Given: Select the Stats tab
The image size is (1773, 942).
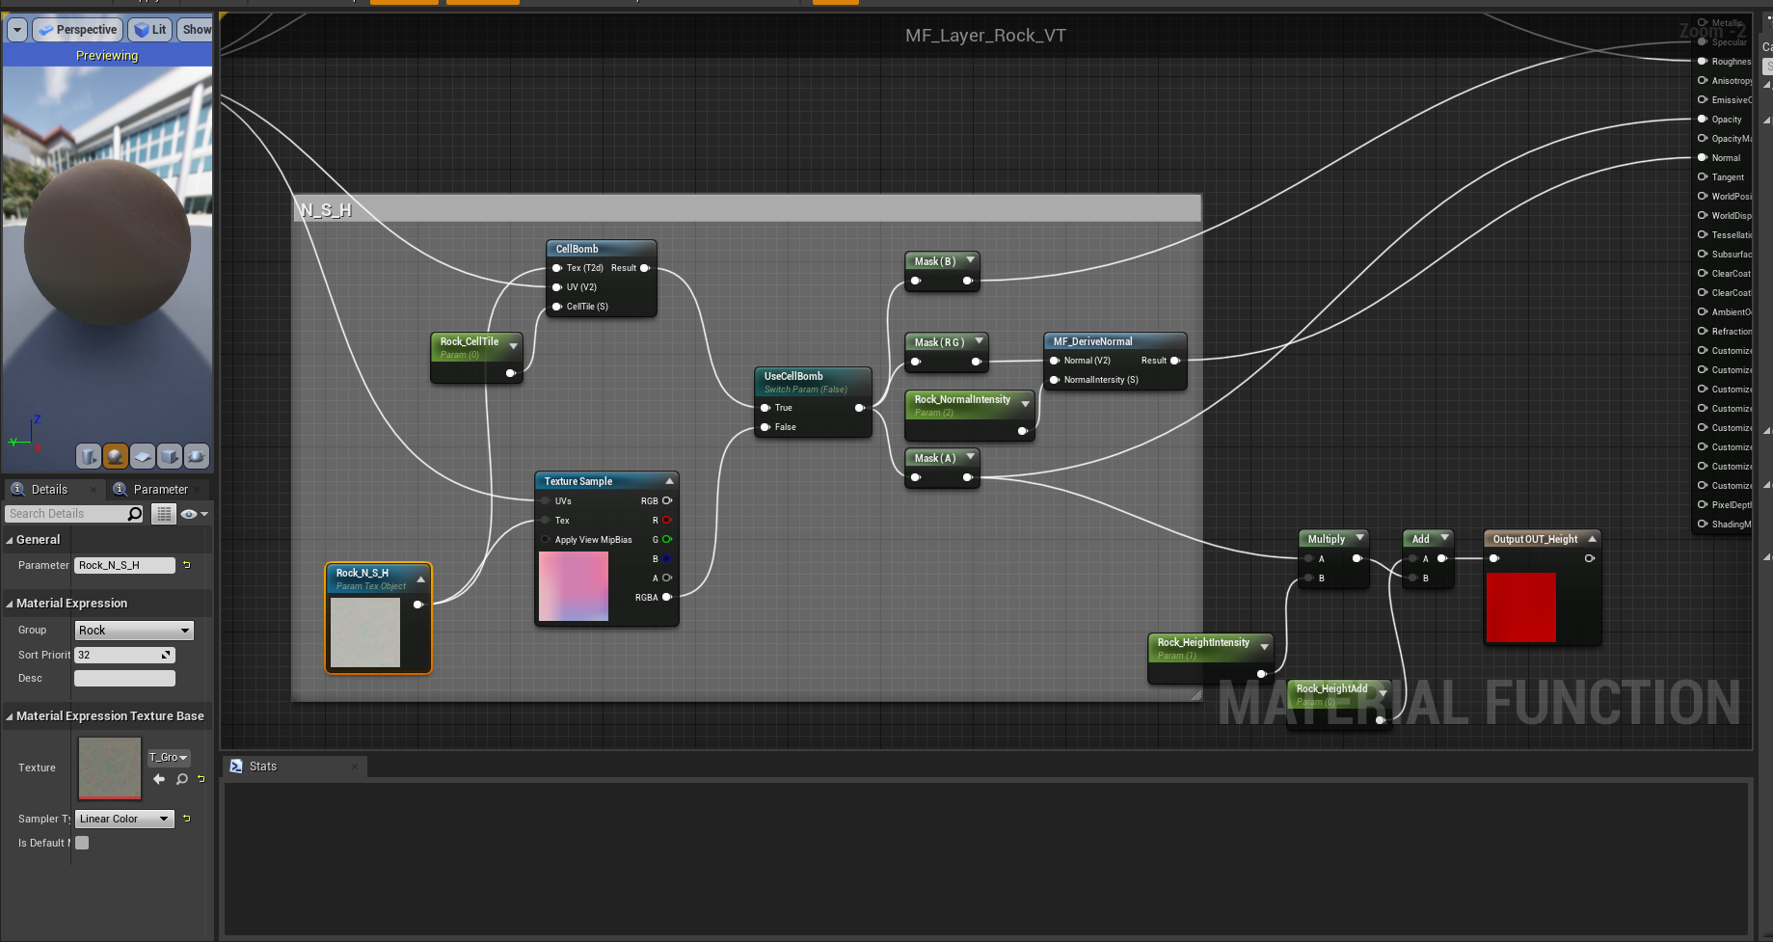Looking at the screenshot, I should 262,767.
